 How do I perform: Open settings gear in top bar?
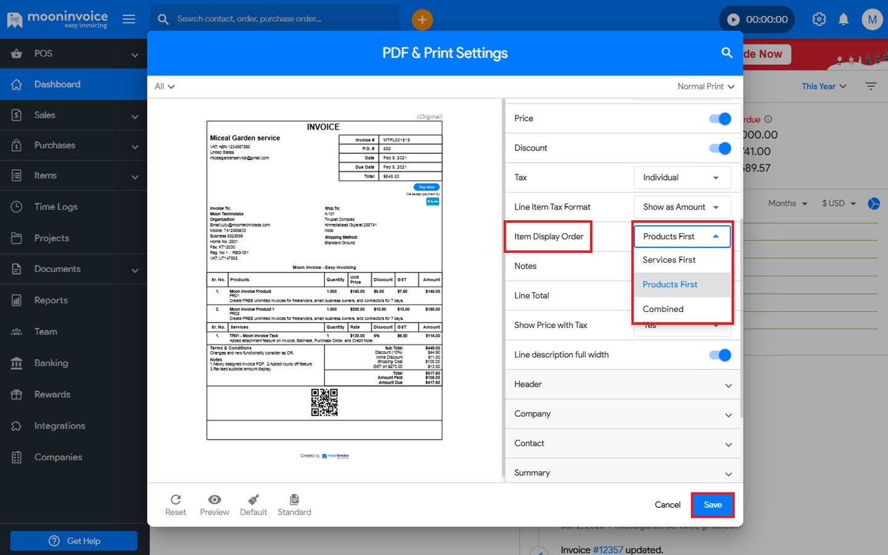click(819, 19)
